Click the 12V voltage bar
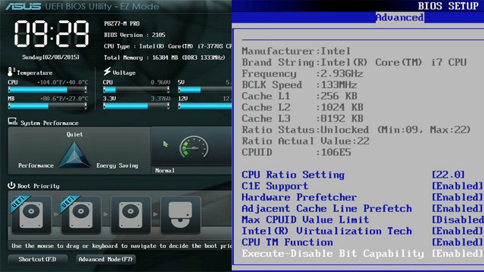Image resolution: width=484 pixels, height=272 pixels. tap(204, 106)
